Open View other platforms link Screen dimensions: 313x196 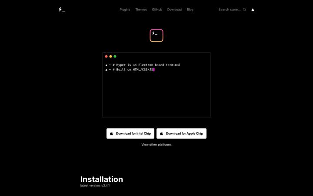point(156,145)
